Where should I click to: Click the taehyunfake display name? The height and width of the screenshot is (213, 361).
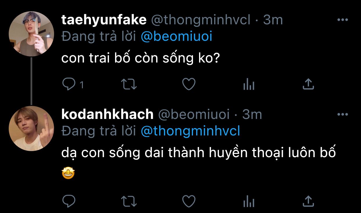tap(104, 20)
